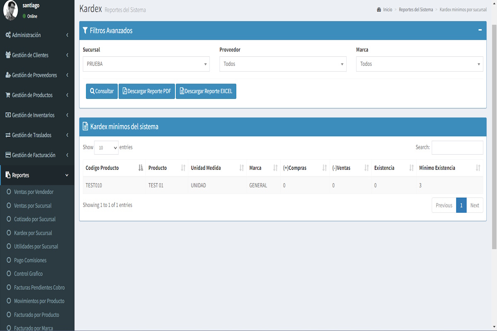497x331 pixels.
Task: Open the Sucursal dropdown showing PRUEBA
Action: coord(146,64)
